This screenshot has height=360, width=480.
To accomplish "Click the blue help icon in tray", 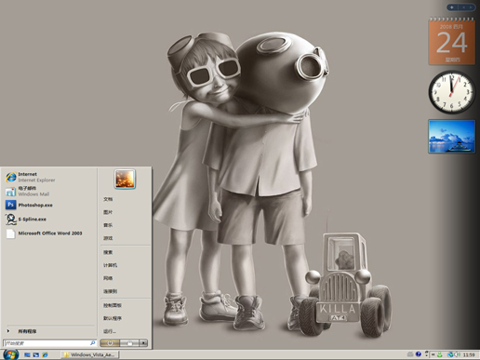I will (x=419, y=354).
